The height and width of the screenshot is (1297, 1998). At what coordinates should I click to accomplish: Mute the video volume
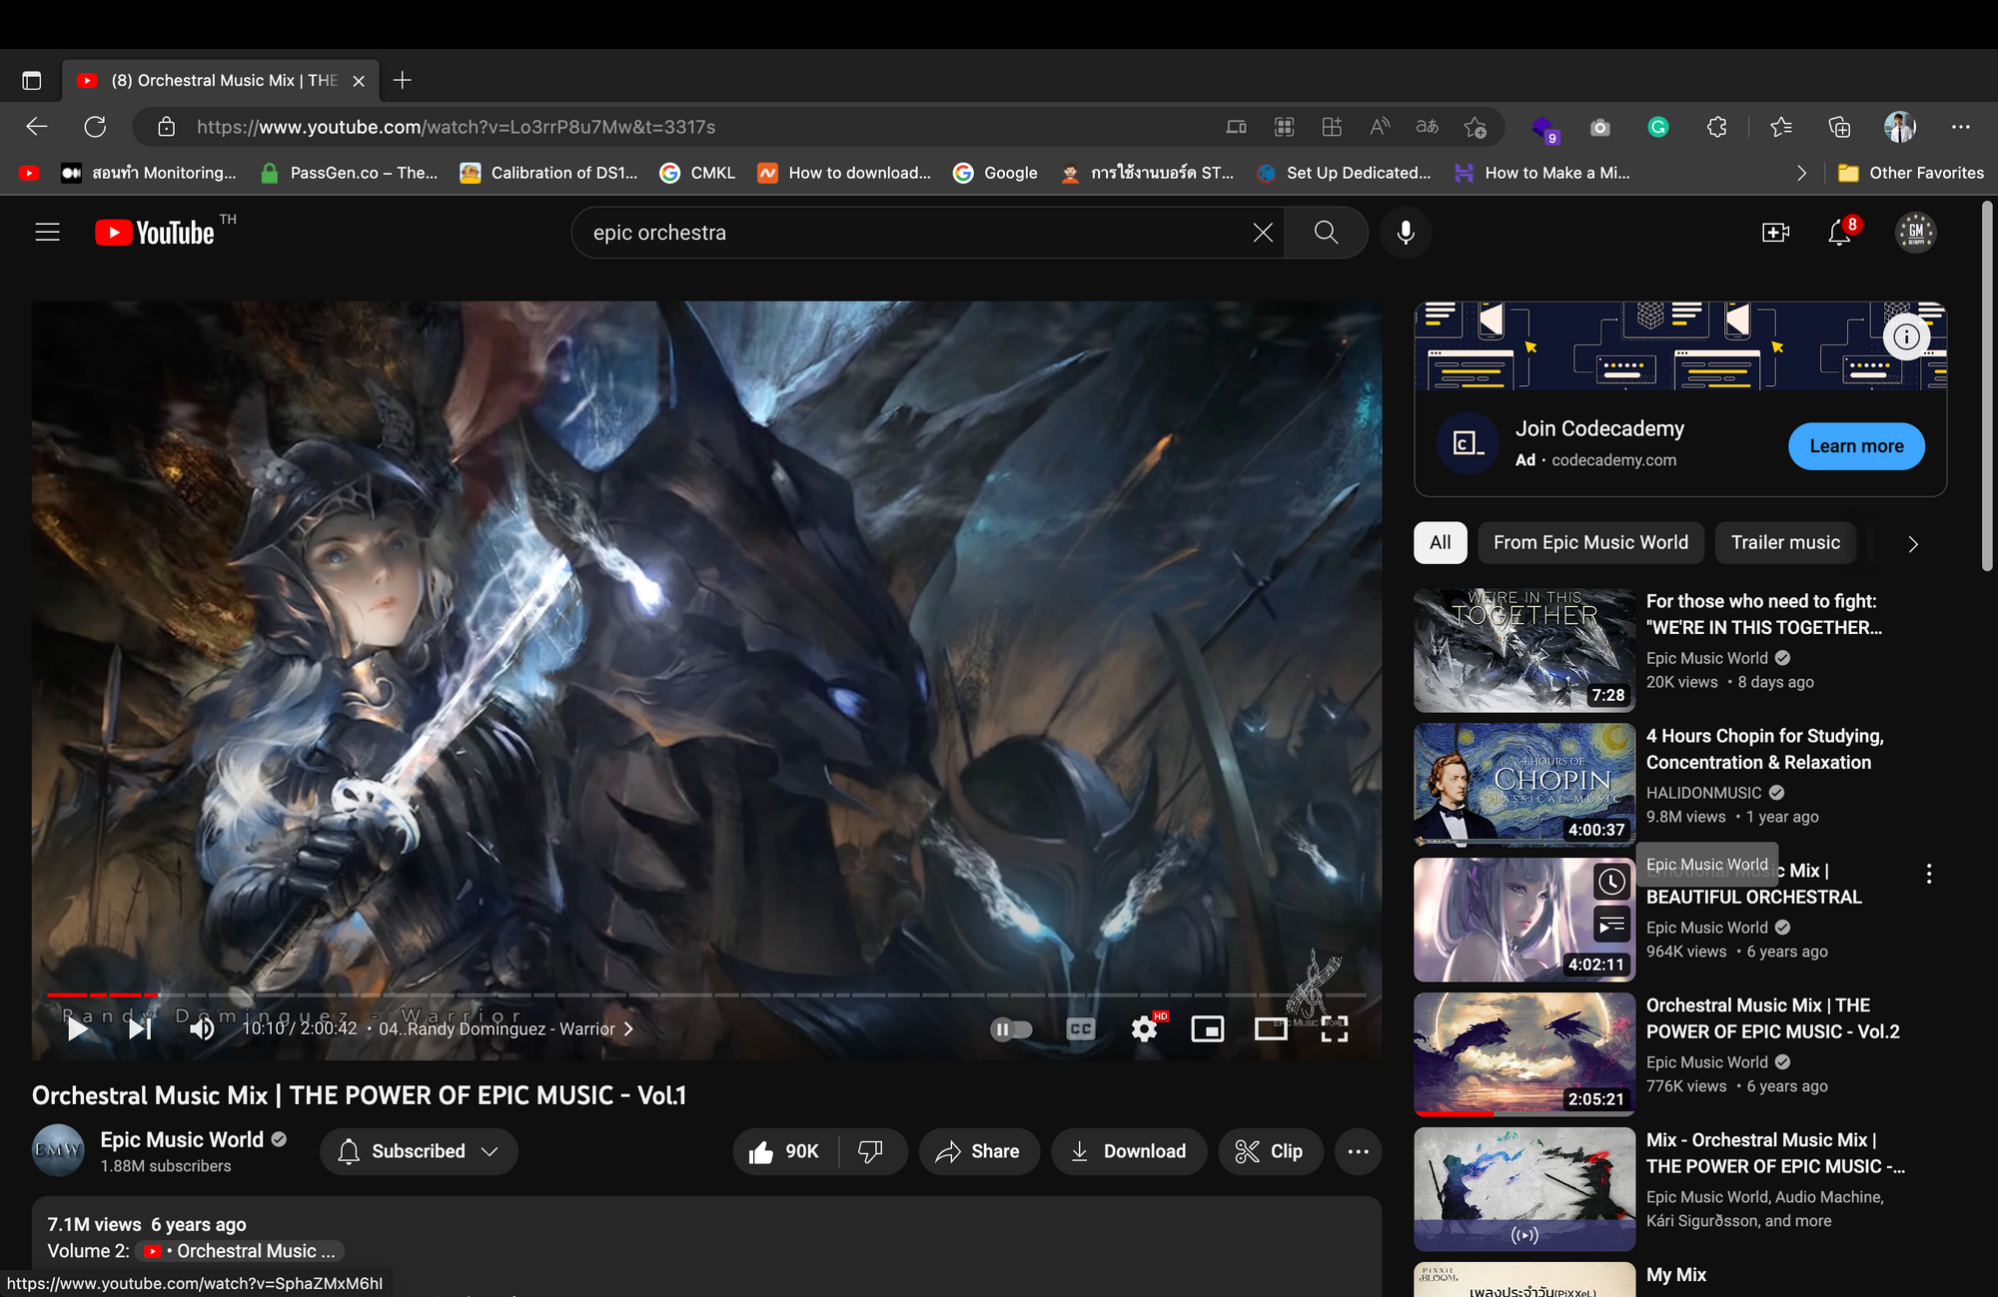[202, 1028]
